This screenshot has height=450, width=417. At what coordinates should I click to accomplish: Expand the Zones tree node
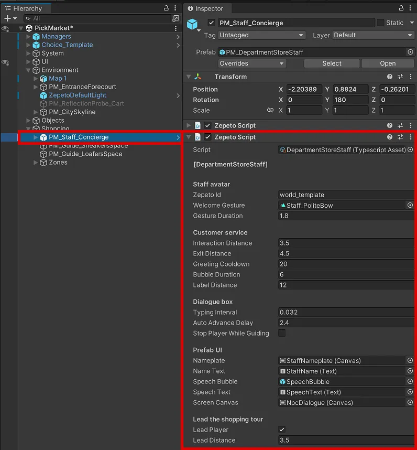tap(36, 163)
